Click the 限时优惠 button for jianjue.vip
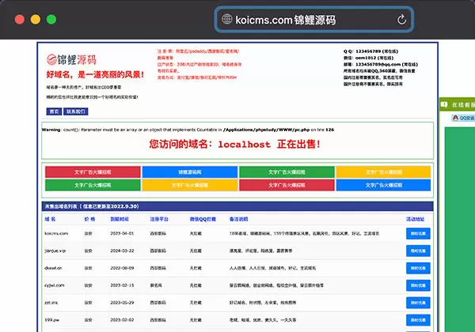The width and height of the screenshot is (475, 332). tap(418, 251)
